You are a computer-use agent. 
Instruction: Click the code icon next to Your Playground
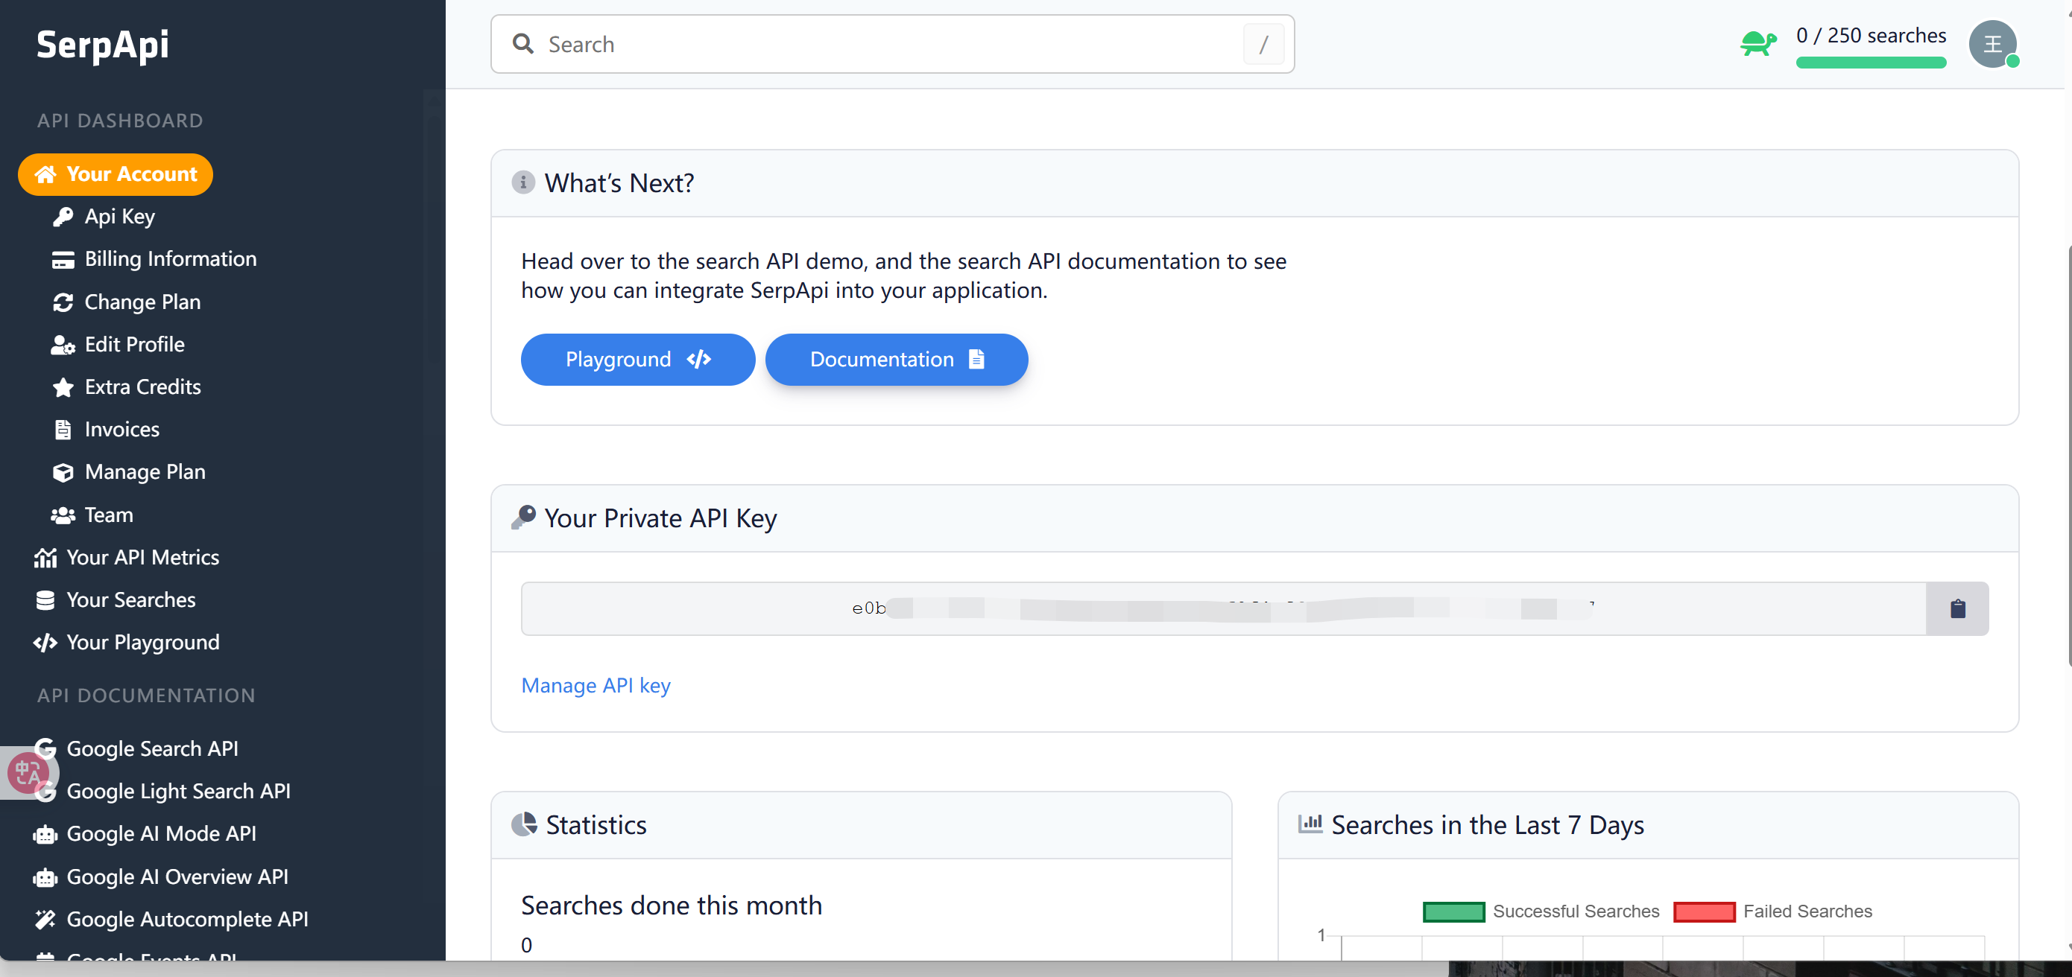[x=46, y=642]
